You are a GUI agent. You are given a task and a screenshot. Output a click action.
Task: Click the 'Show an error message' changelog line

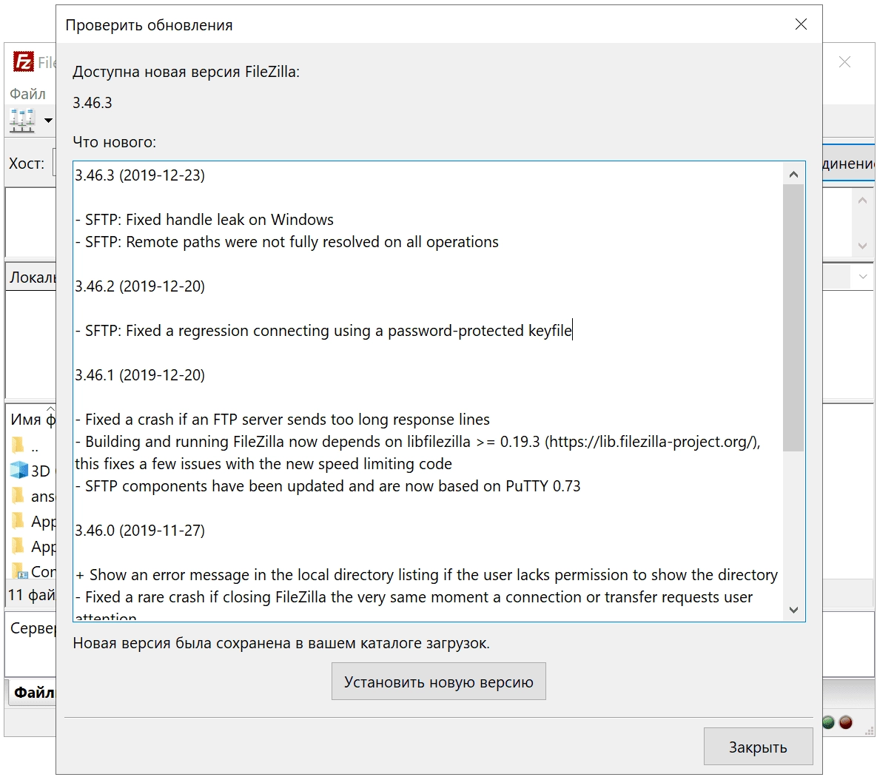pos(426,575)
